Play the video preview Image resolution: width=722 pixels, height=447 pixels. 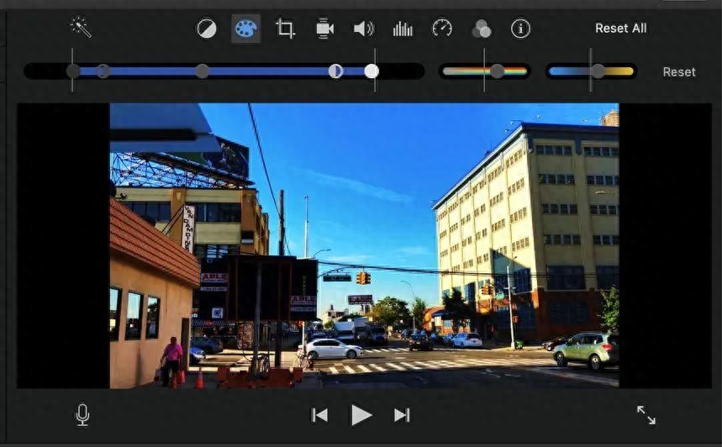pyautogui.click(x=361, y=415)
